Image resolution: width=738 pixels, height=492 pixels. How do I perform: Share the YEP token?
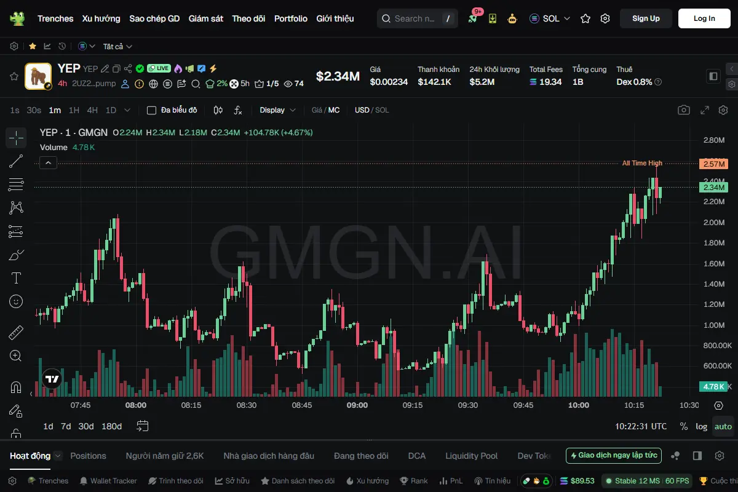point(128,69)
